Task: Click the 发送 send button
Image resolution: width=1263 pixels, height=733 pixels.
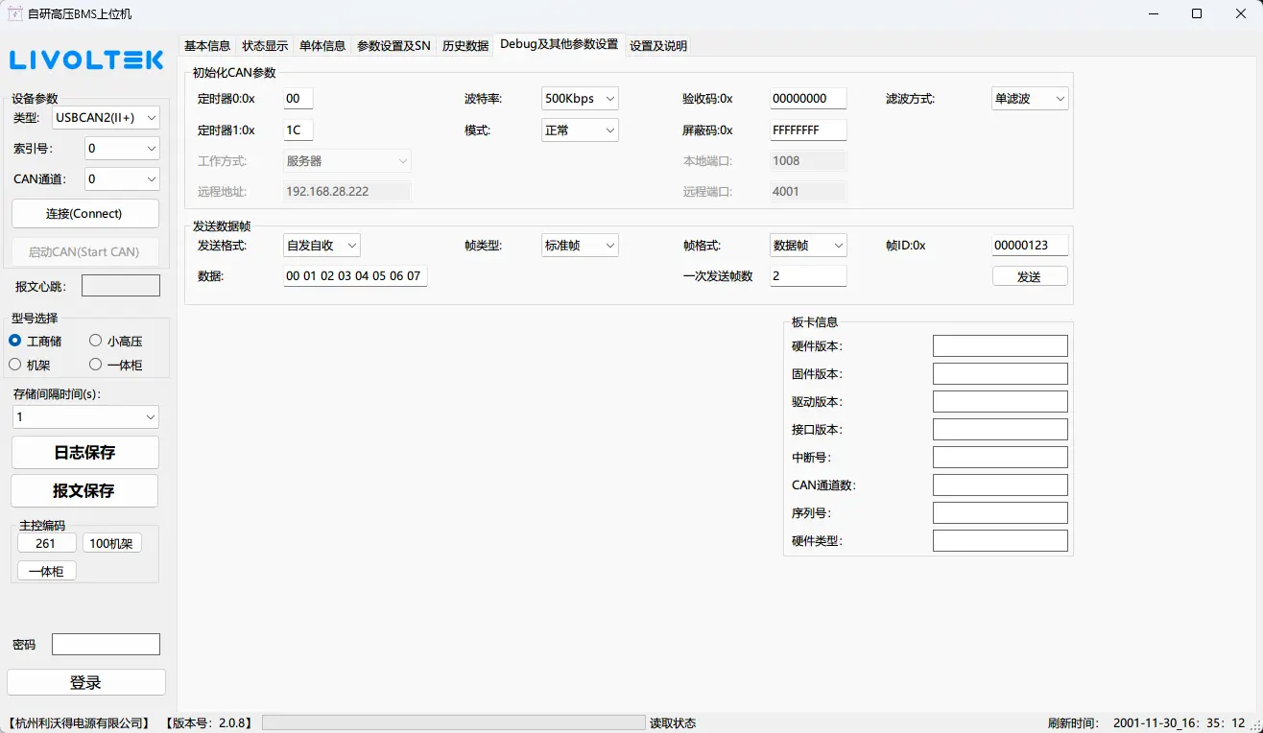Action: coord(1029,276)
